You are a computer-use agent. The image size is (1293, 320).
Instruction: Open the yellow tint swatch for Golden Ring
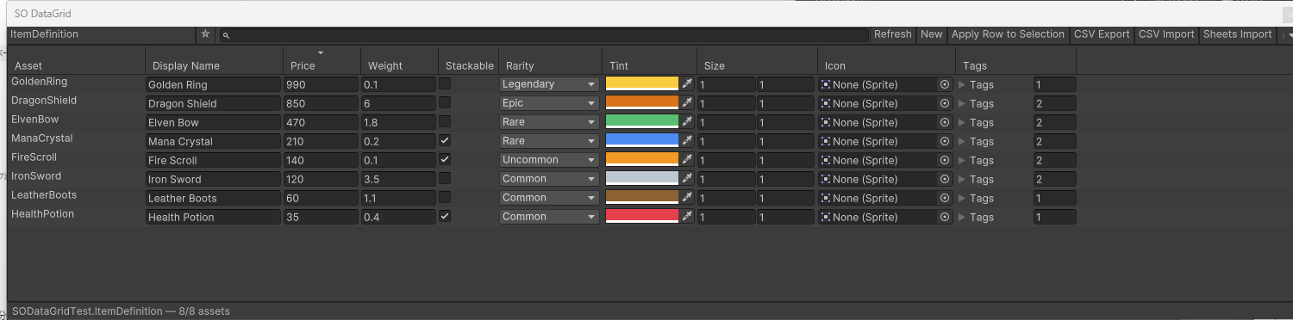pyautogui.click(x=642, y=84)
